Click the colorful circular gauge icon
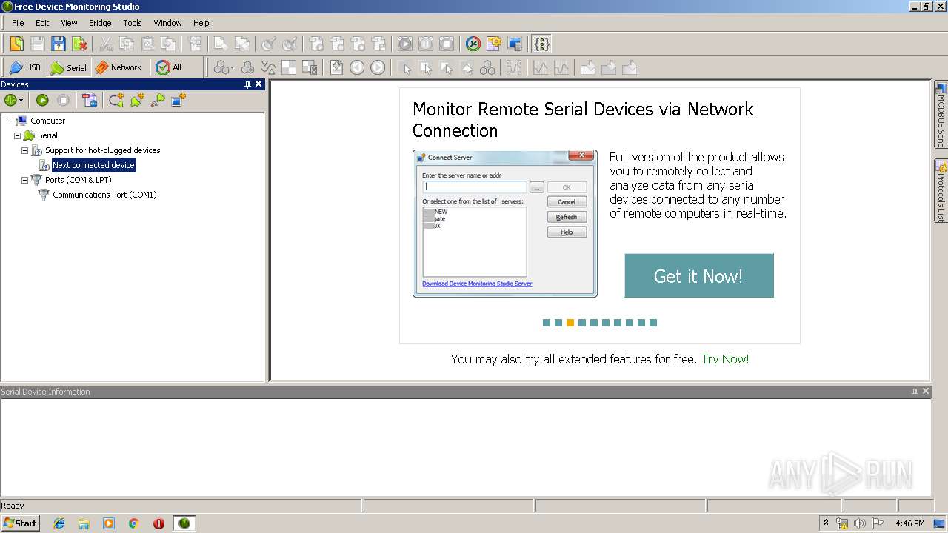Viewport: 948px width, 533px height. pyautogui.click(x=473, y=44)
